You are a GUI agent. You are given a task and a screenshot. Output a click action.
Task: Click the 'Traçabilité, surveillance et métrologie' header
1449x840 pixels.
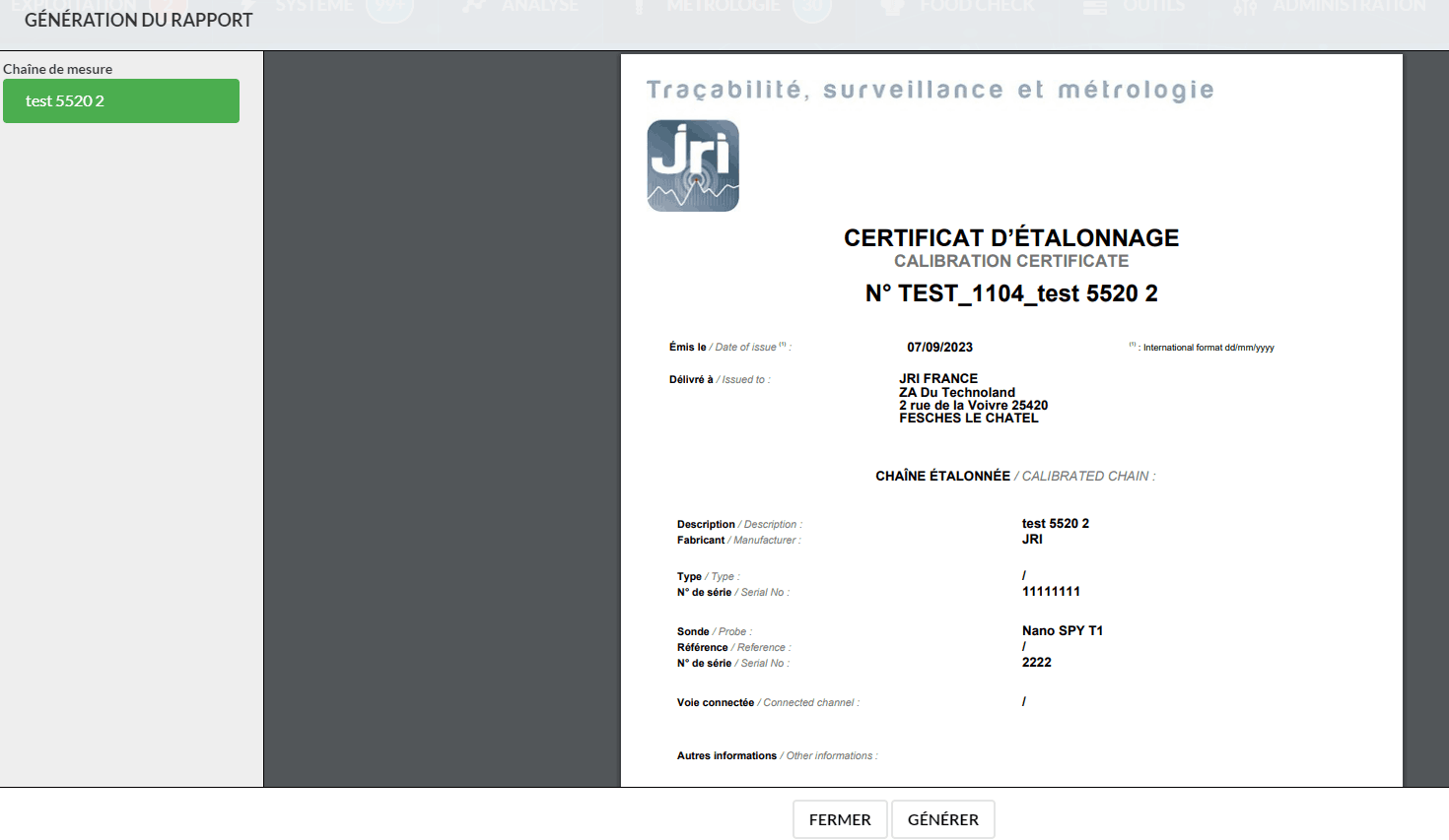tap(930, 90)
